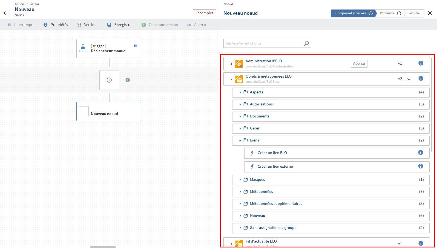This screenshot has height=248, width=437.
Task: Click the Autorisations folder icon
Action: point(246,104)
